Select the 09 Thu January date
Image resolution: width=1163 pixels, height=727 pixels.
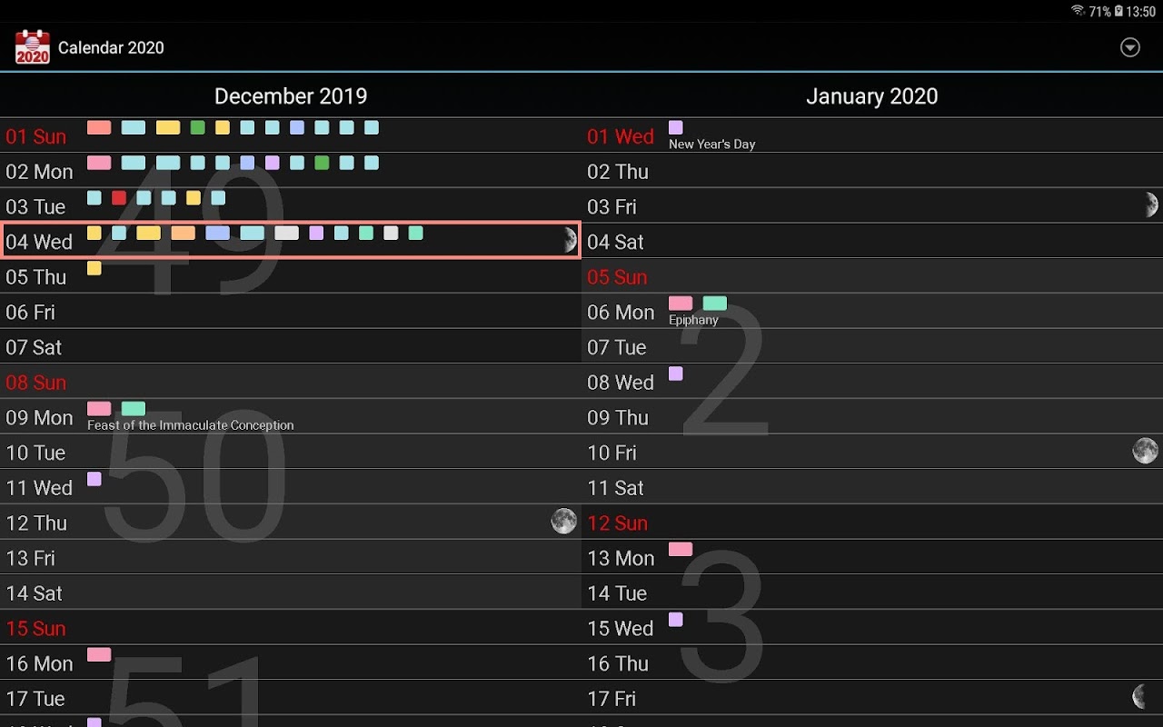coord(618,417)
